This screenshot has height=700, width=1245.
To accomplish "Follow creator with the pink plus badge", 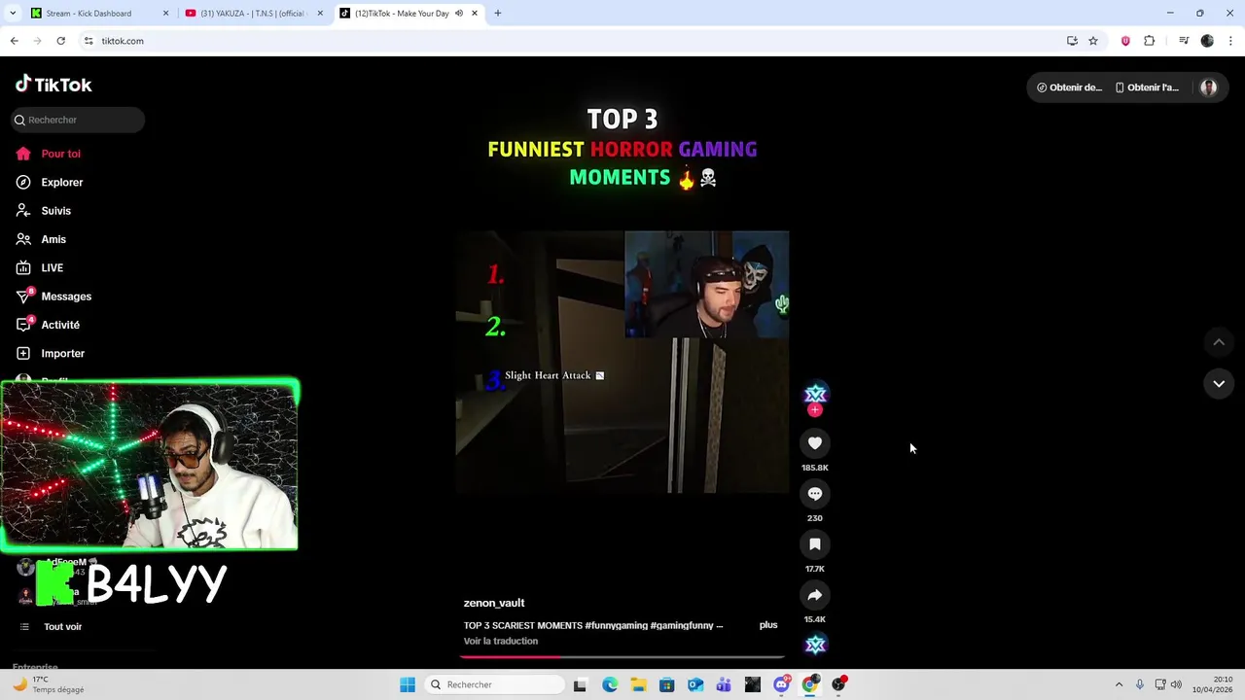I will 815,410.
